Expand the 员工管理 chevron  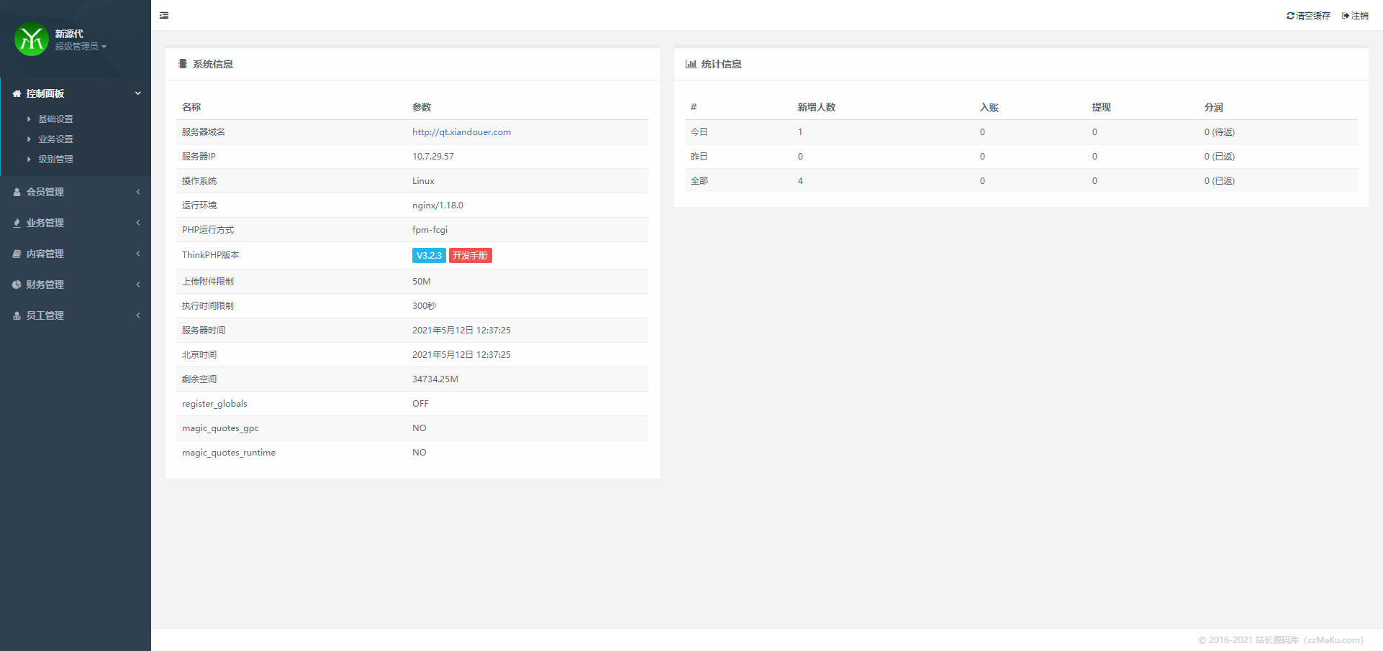click(137, 315)
